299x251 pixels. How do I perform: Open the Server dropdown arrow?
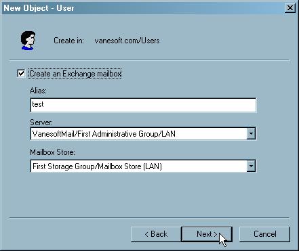click(251, 134)
